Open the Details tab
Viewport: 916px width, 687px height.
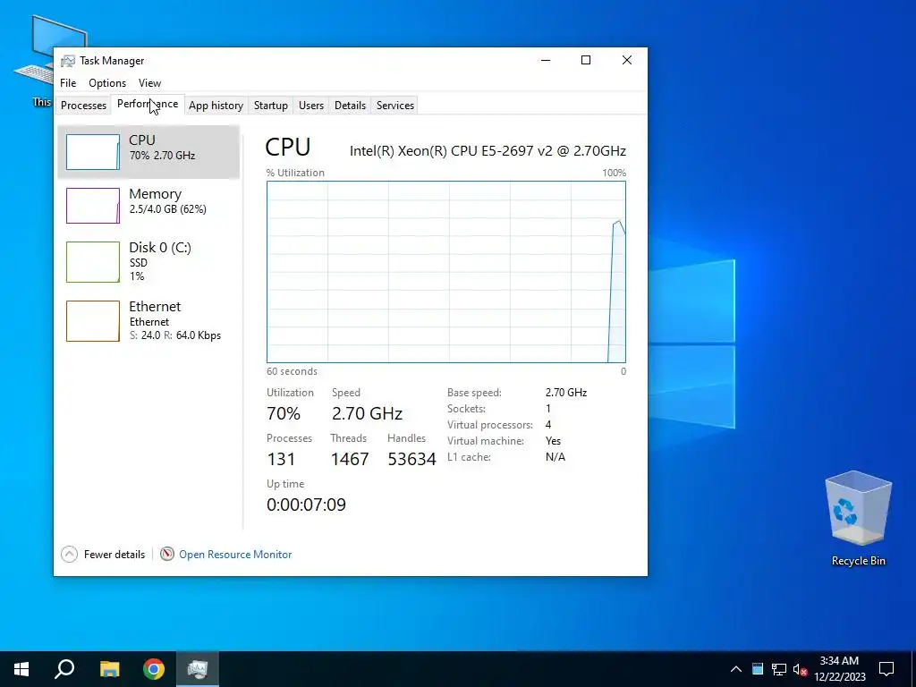tap(350, 106)
